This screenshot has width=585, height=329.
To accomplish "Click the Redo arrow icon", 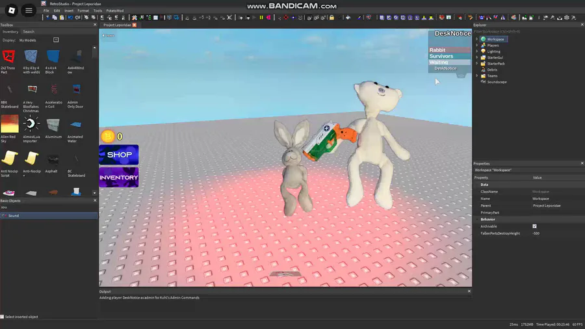I will tap(77, 18).
